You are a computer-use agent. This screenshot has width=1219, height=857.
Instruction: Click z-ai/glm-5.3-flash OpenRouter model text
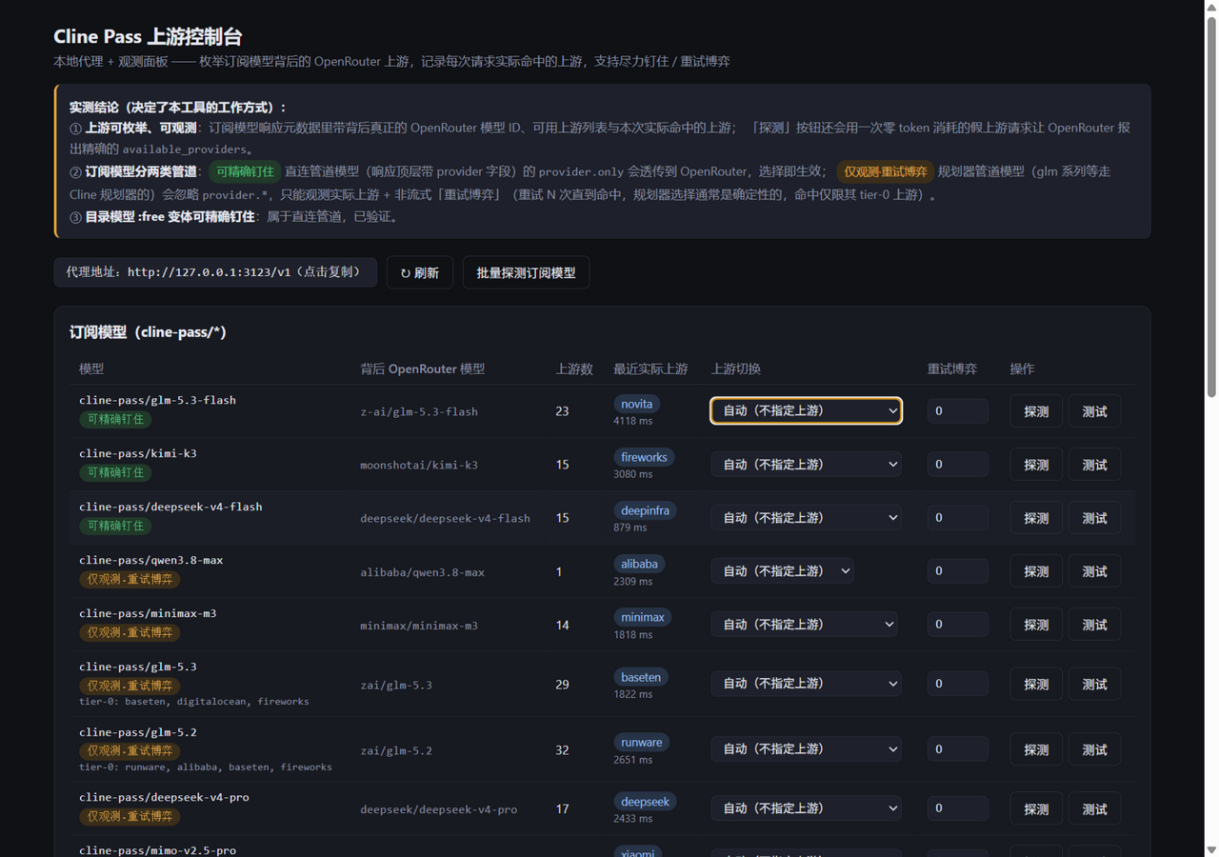coord(419,411)
